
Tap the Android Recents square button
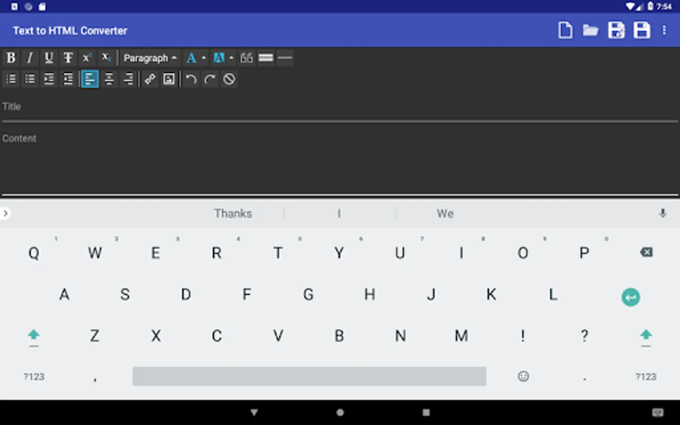click(x=426, y=413)
